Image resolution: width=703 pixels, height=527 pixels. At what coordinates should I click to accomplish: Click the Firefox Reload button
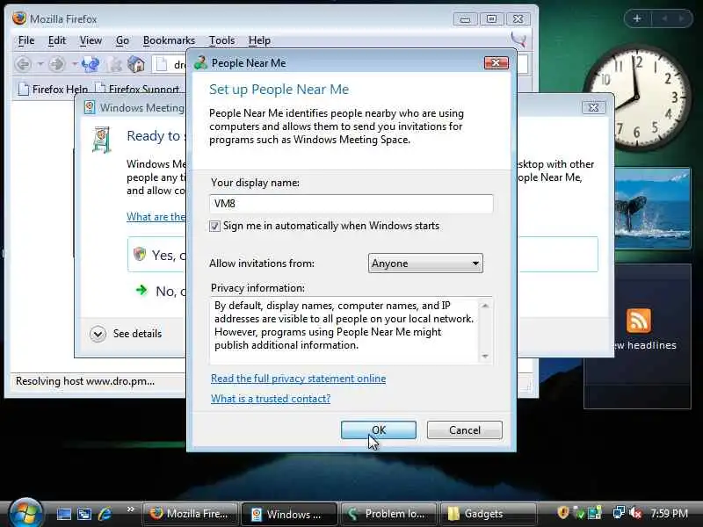coord(91,64)
